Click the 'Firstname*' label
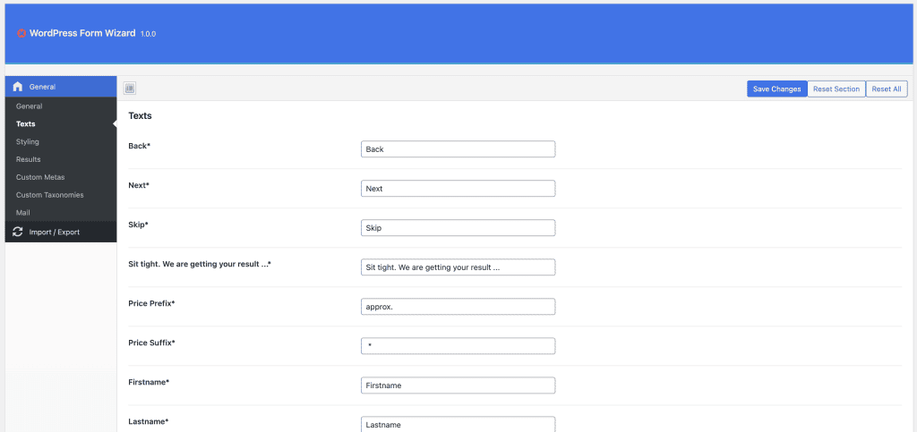Image resolution: width=917 pixels, height=432 pixels. (149, 382)
